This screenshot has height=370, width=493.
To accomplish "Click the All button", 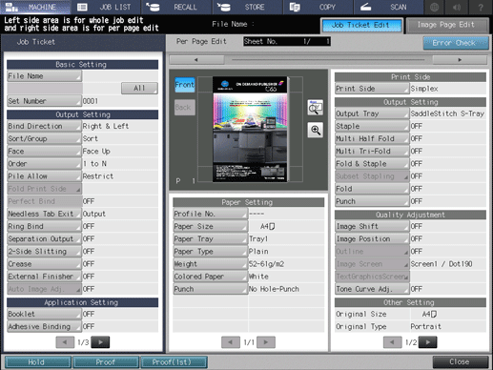I will pos(139,88).
